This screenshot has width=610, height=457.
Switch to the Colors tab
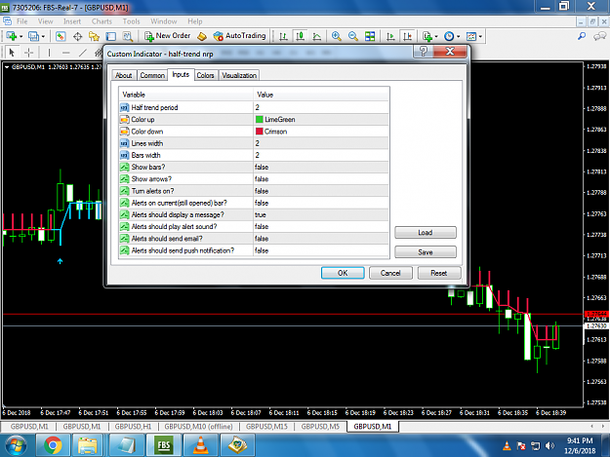[205, 75]
